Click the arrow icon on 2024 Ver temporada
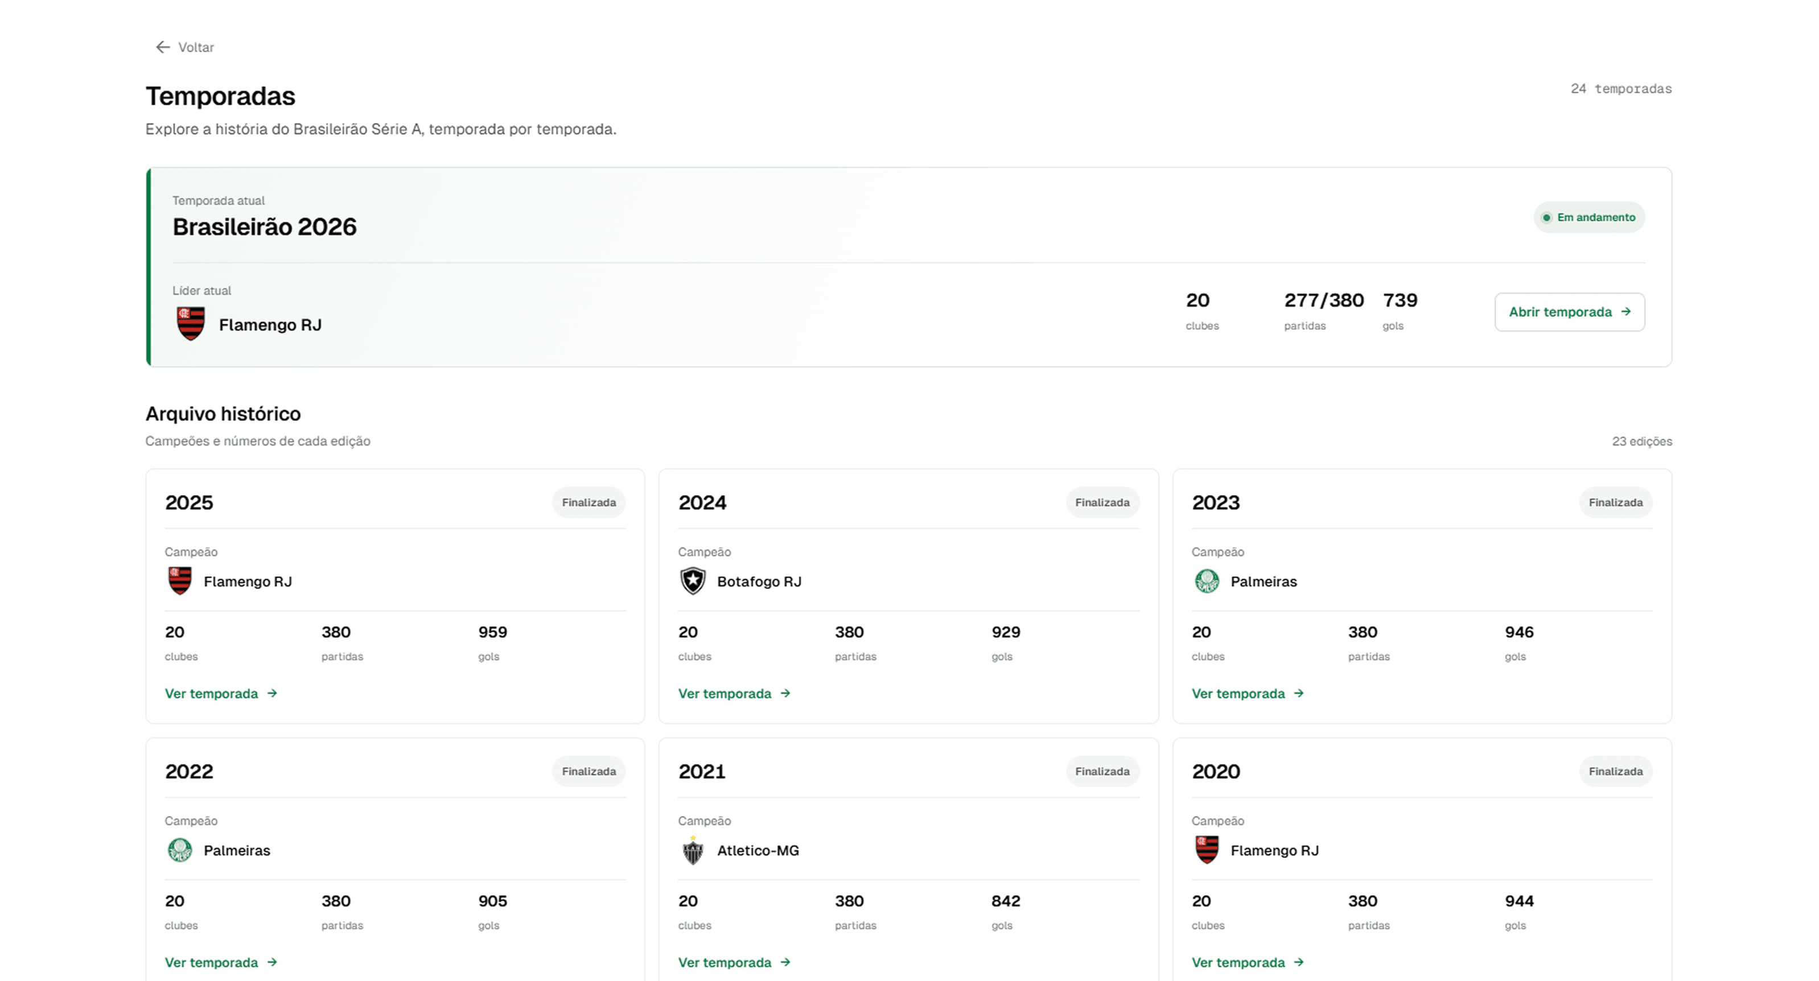 pyautogui.click(x=785, y=694)
